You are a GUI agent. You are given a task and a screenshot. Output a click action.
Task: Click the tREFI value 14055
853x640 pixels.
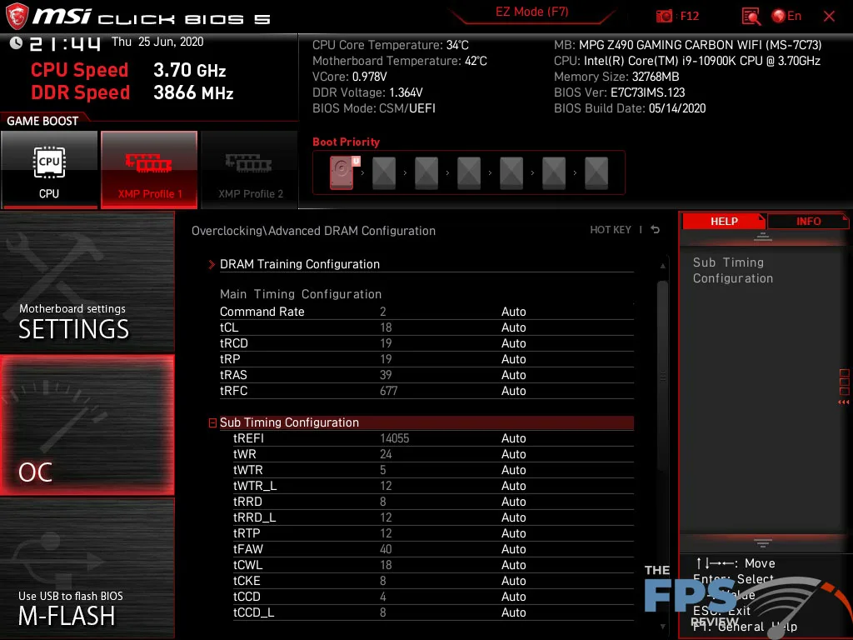394,438
